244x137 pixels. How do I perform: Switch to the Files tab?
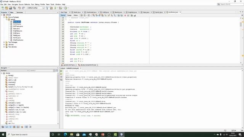pos(12,13)
